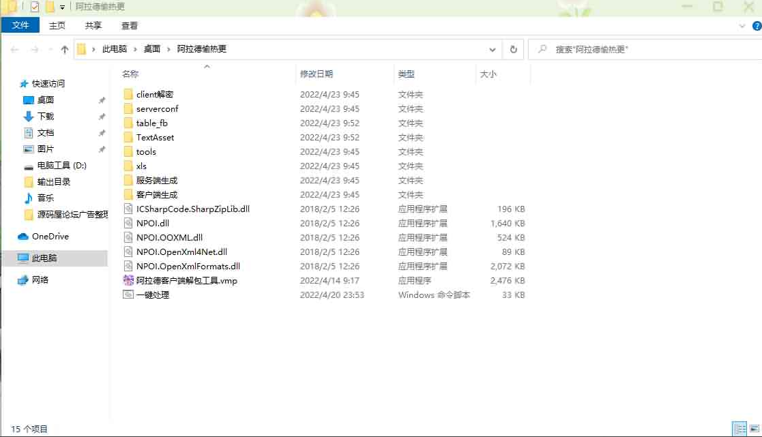
Task: Expand the address bar history dropdown
Action: (x=493, y=49)
